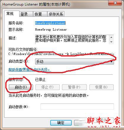Click the description text box
This screenshot has height=130, width=124.
pos(74,39)
